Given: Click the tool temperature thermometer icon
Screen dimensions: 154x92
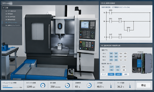Looking at the screenshot, I should [x=111, y=85].
